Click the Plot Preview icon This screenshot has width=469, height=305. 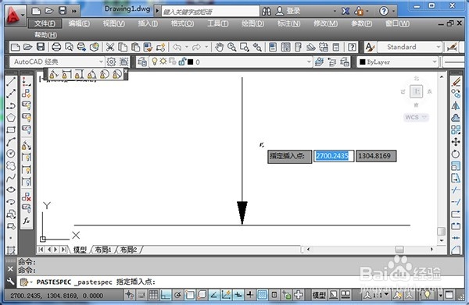click(69, 47)
